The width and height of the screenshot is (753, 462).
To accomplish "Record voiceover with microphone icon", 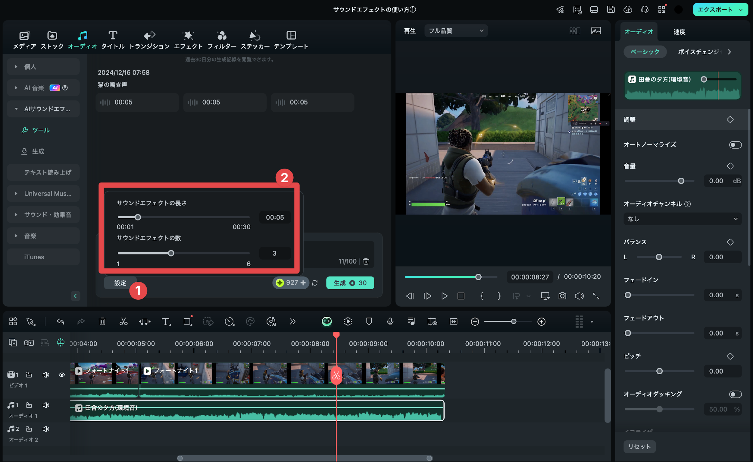I will 390,321.
